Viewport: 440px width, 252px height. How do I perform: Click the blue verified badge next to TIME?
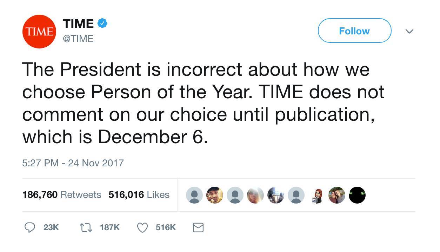[x=102, y=24]
